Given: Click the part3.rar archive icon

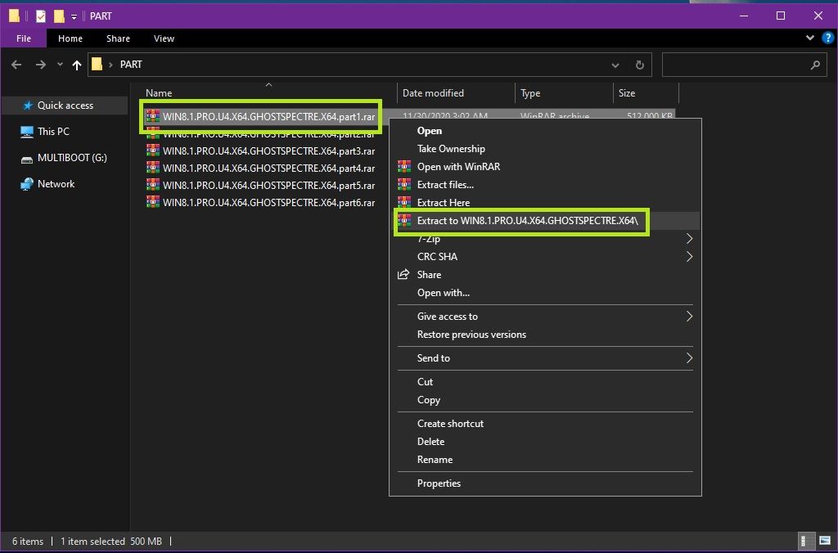Looking at the screenshot, I should click(153, 151).
